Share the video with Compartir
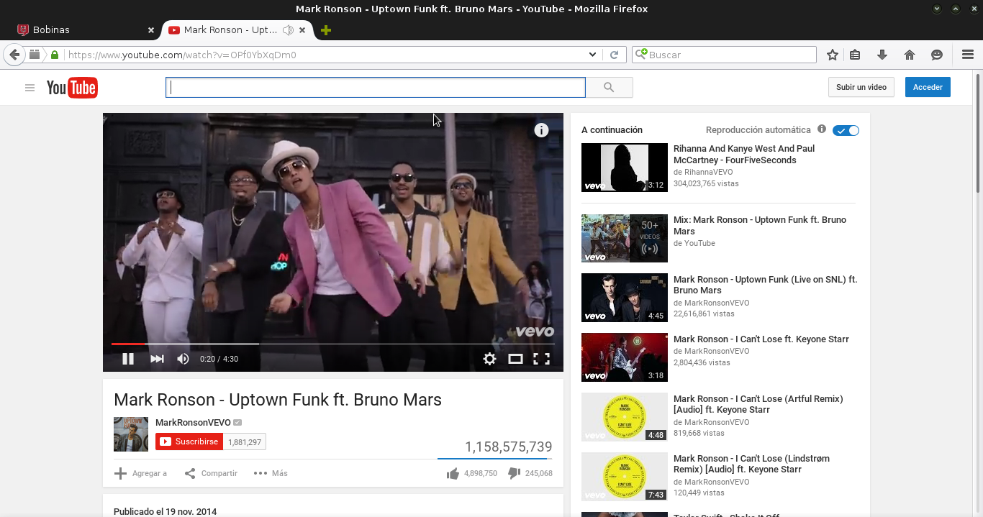 point(211,473)
